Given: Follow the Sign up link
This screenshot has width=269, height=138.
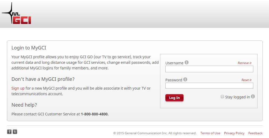Looking at the screenshot, I should click(x=18, y=88).
